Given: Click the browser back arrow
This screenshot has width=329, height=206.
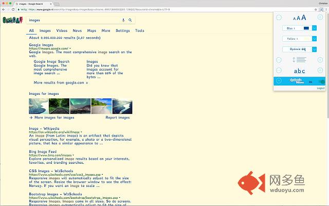Looking at the screenshot, I should pyautogui.click(x=4, y=9).
